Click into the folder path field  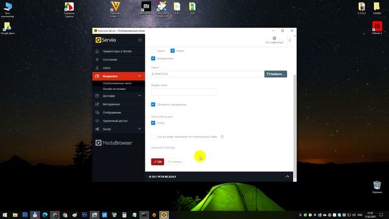pyautogui.click(x=207, y=74)
